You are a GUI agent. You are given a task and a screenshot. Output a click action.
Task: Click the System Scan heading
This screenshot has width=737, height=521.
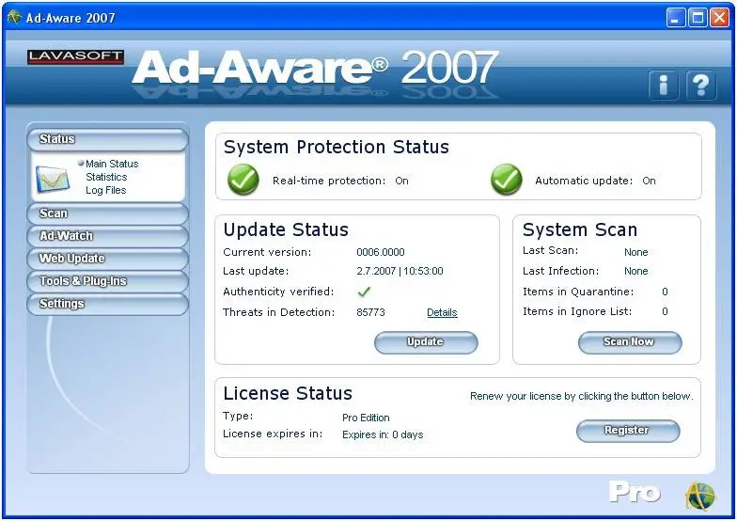click(580, 229)
